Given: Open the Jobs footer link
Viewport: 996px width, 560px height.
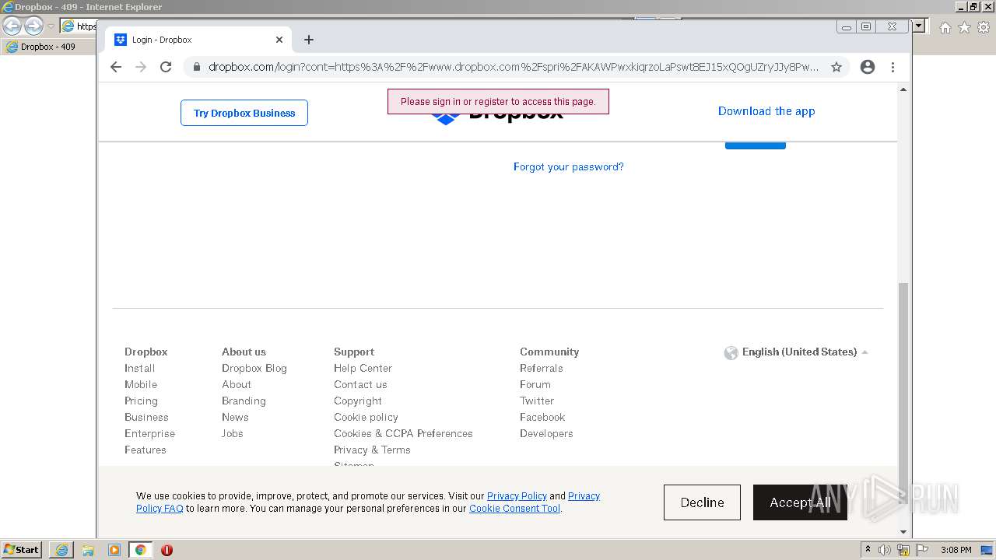Looking at the screenshot, I should pos(233,434).
